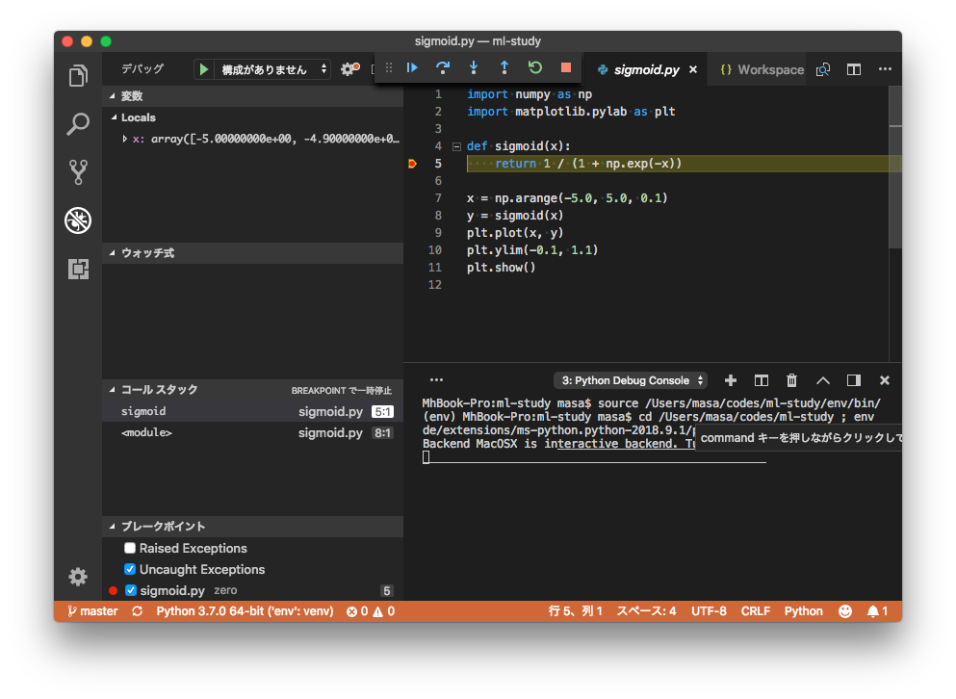Collapse the コール スタック section
The width and height of the screenshot is (956, 699).
pyautogui.click(x=253, y=390)
